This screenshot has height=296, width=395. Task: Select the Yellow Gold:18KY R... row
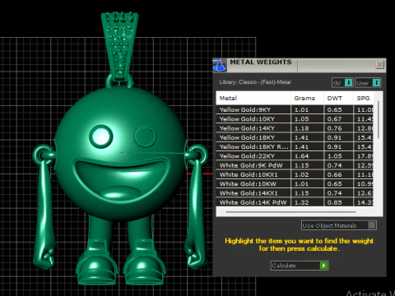tap(295, 147)
